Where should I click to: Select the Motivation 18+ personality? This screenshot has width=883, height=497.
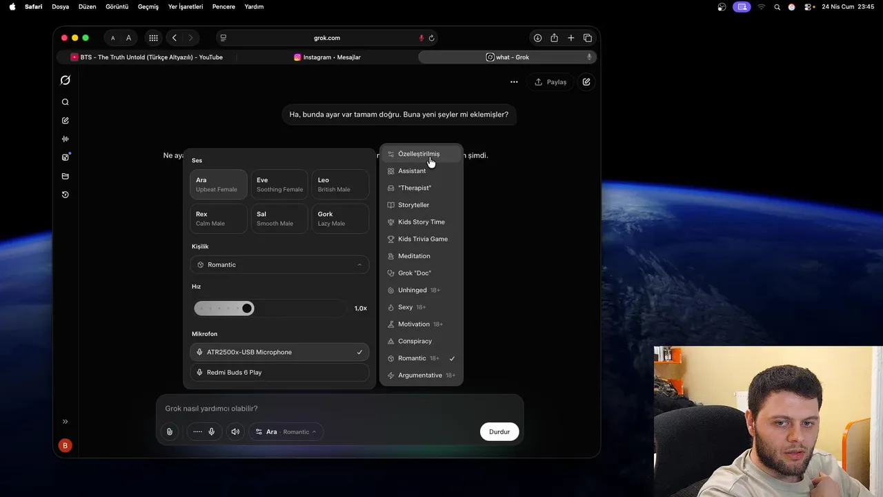[x=421, y=324]
